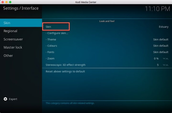Click the 11:10 PM clock
The width and height of the screenshot is (172, 113).
(x=157, y=9)
